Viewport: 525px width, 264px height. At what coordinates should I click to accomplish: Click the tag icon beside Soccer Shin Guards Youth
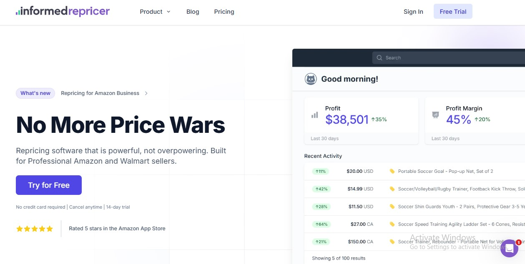coord(392,207)
